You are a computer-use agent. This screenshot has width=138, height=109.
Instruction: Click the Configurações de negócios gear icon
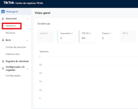tap(3, 68)
